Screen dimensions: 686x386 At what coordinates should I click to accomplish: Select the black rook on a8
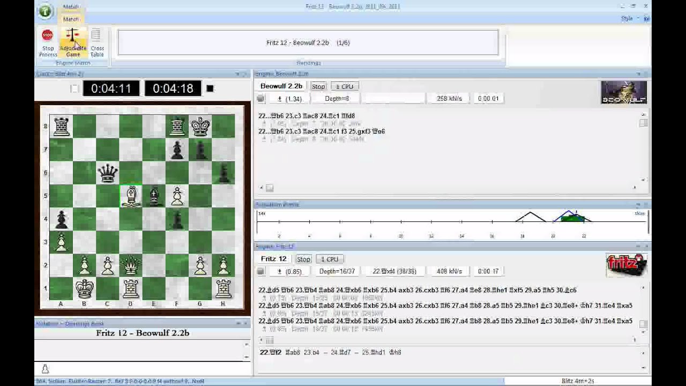pyautogui.click(x=62, y=127)
